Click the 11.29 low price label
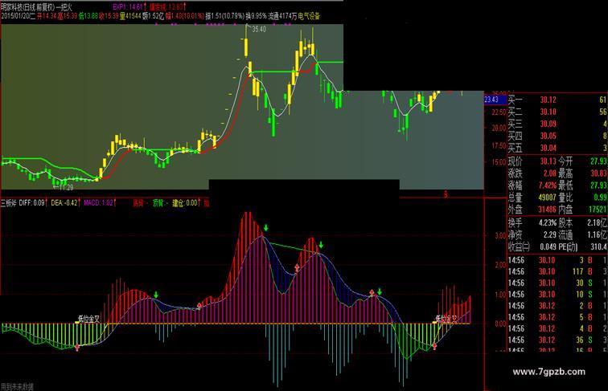This screenshot has height=391, width=608. point(66,187)
